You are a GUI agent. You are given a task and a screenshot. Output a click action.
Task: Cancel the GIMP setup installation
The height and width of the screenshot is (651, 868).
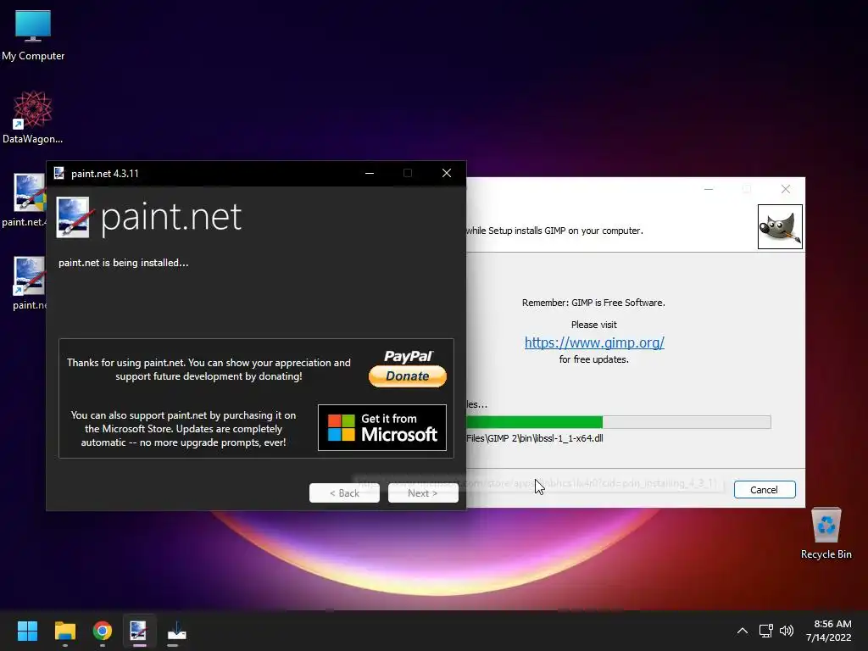tap(765, 490)
